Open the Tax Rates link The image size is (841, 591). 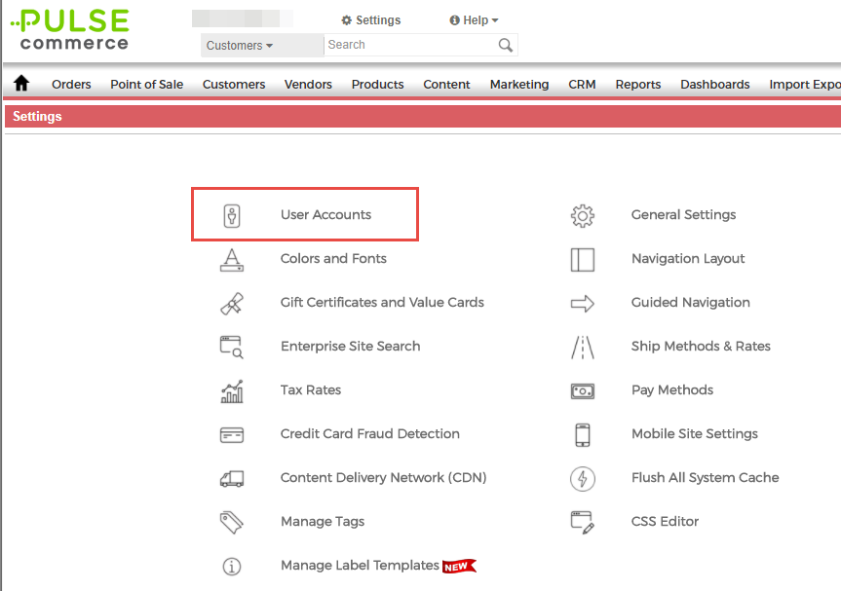pos(311,390)
